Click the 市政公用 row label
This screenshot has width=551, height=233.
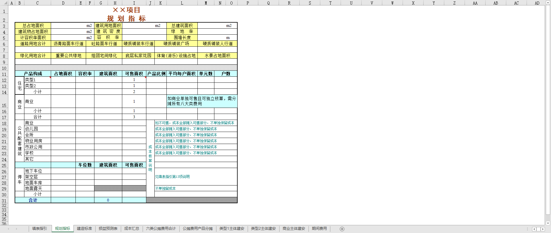click(37, 147)
